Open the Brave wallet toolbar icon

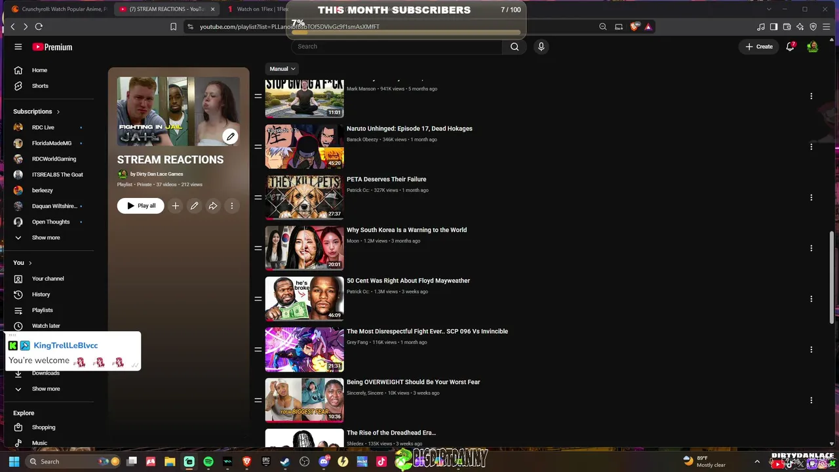coord(787,27)
